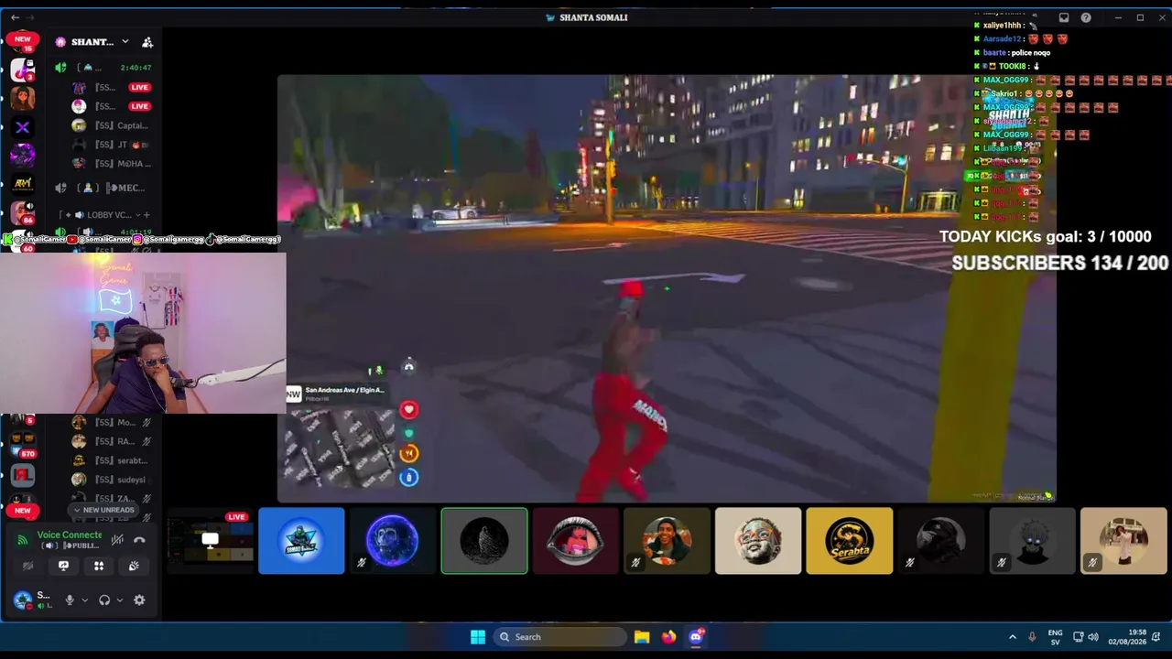Select voice user JT in channel list
Viewport: 1172px width, 659px height.
pos(111,145)
